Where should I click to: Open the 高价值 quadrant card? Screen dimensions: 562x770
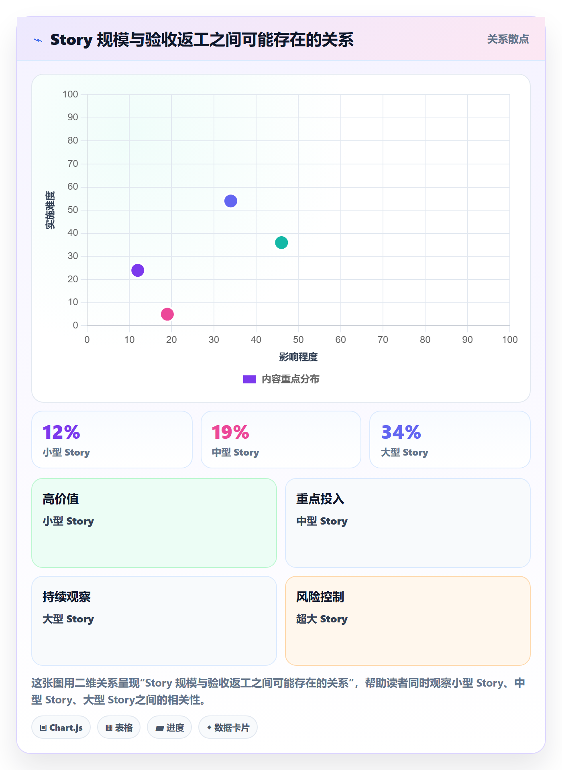(x=154, y=523)
